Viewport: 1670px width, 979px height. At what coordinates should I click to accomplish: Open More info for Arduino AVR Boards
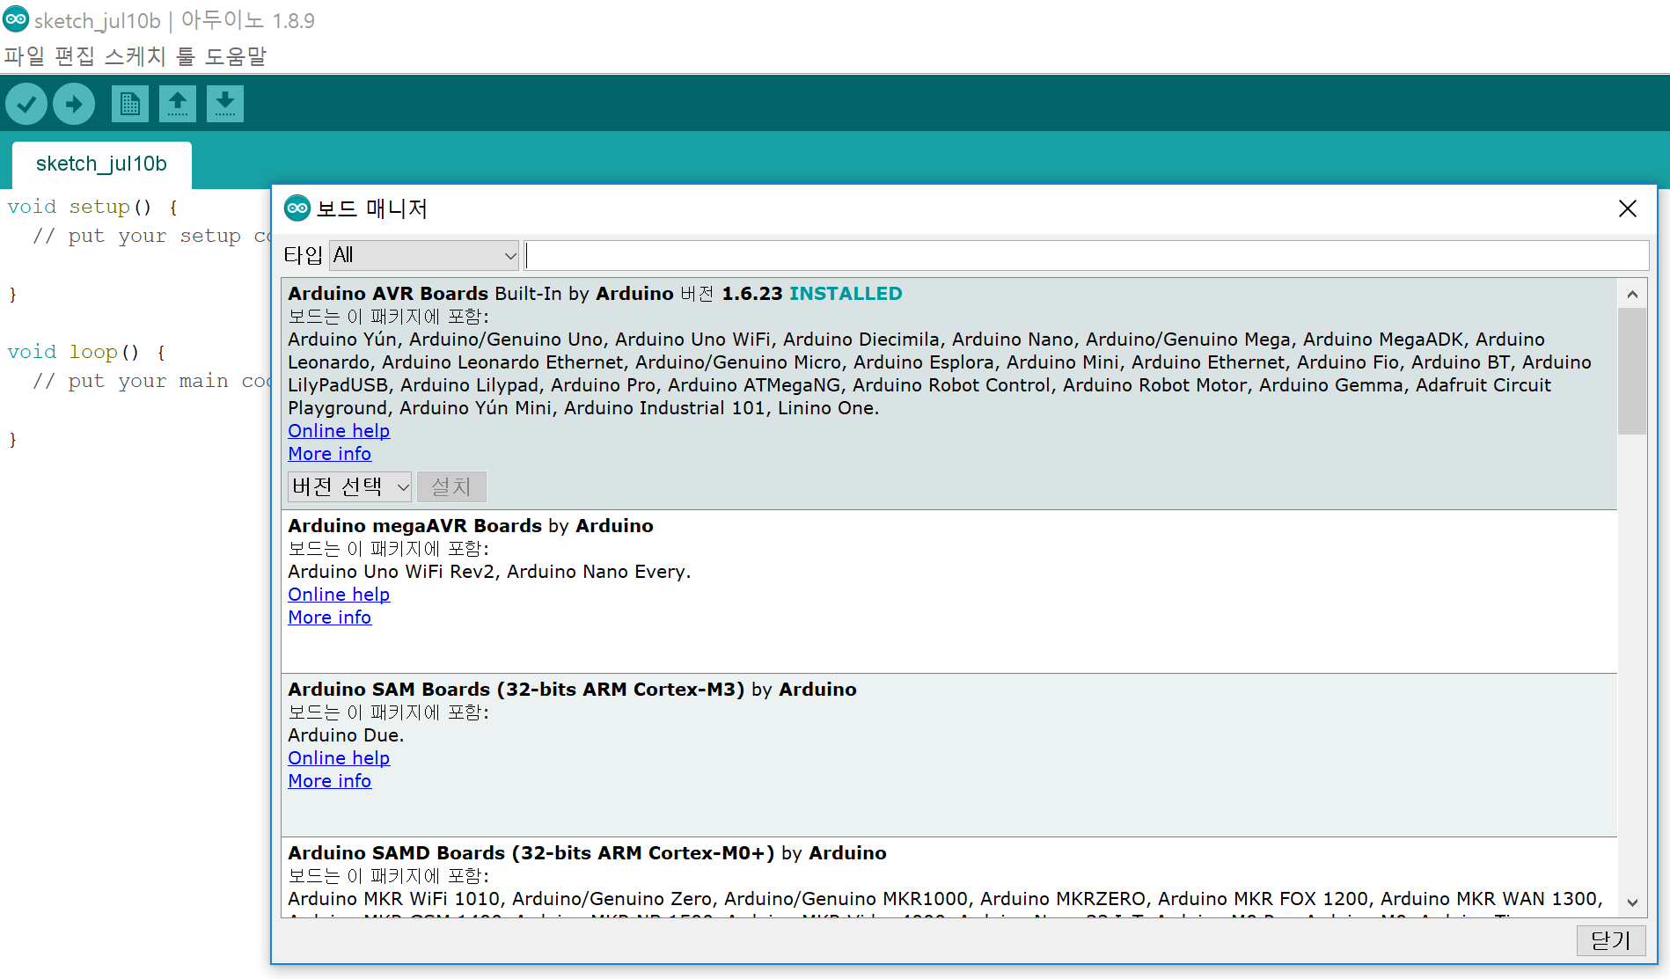(x=330, y=454)
